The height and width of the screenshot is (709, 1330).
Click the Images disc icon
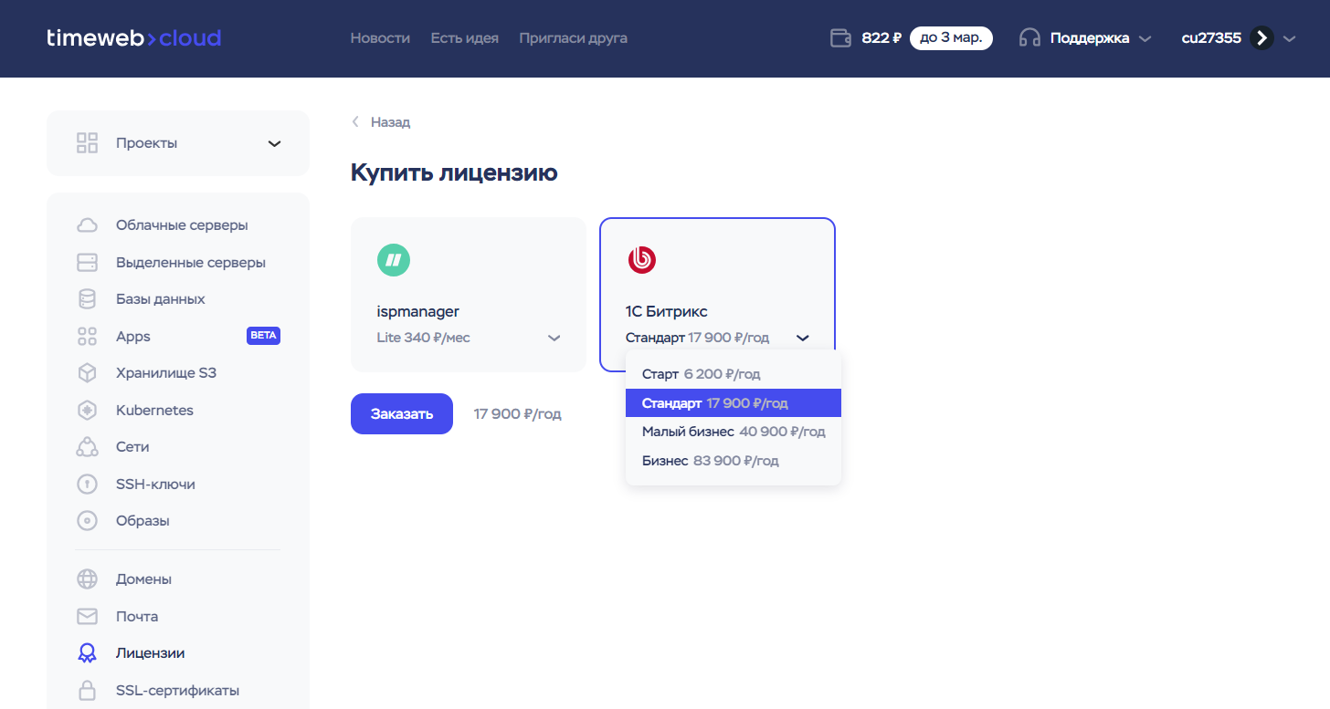tap(87, 521)
